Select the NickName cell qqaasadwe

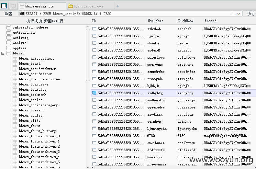(186, 107)
